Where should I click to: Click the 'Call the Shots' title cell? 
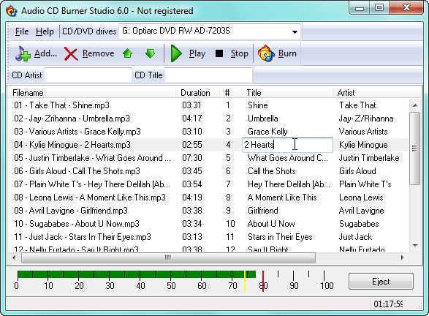272,171
